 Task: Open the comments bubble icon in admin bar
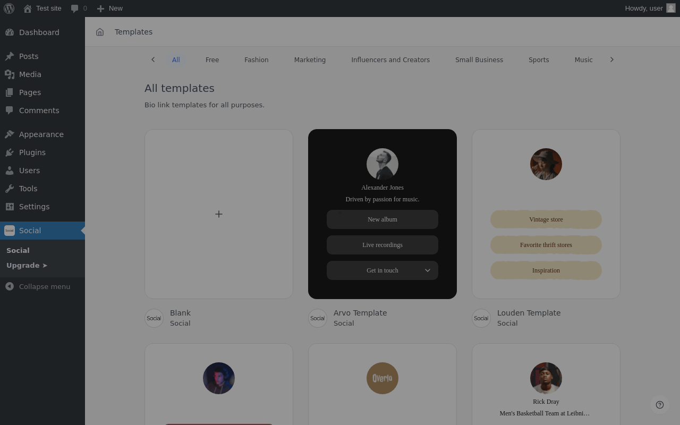point(75,8)
